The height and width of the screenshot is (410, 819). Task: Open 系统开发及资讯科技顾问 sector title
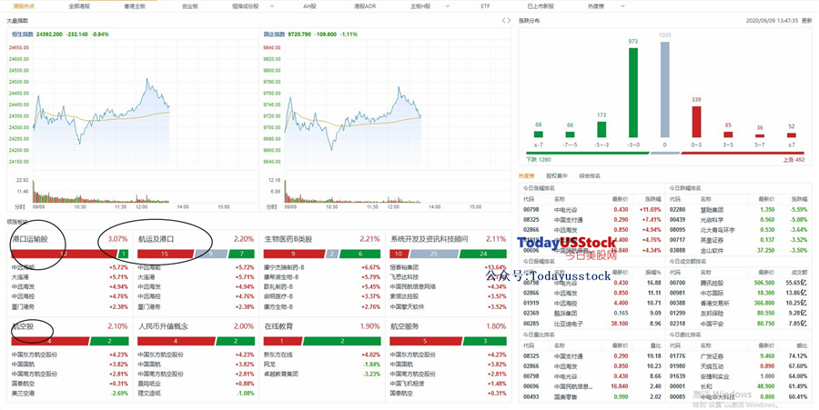[x=430, y=239]
